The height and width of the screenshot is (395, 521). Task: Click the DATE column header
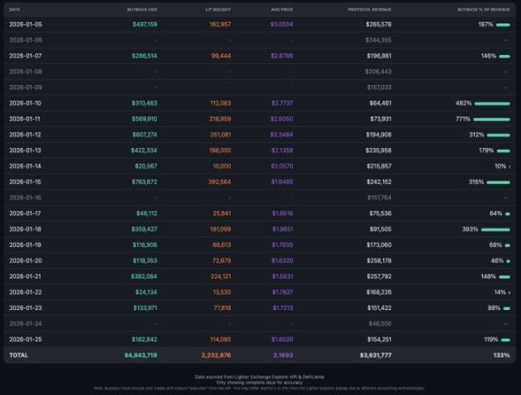14,9
